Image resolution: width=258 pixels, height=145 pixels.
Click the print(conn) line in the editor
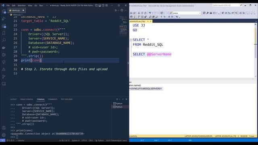31,60
